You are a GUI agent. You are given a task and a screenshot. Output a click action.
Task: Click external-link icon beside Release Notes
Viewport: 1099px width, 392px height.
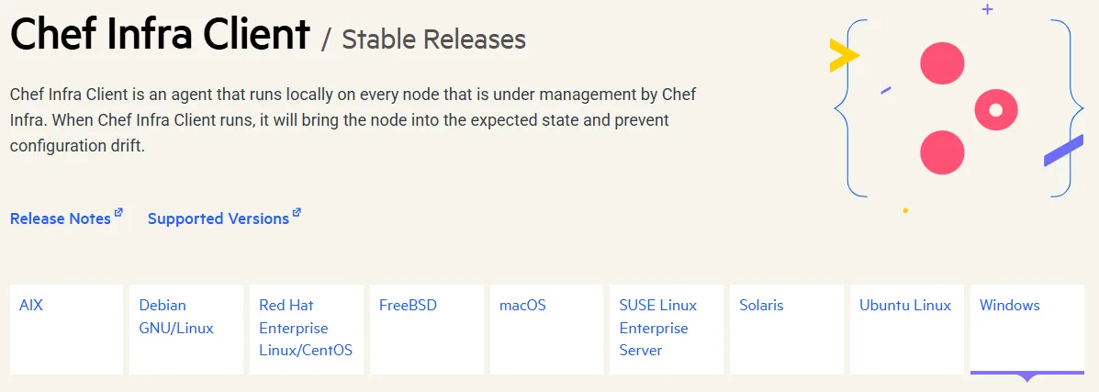click(x=118, y=214)
